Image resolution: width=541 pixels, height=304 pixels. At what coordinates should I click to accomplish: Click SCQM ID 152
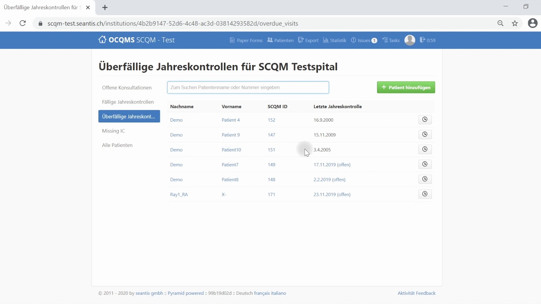tap(271, 120)
